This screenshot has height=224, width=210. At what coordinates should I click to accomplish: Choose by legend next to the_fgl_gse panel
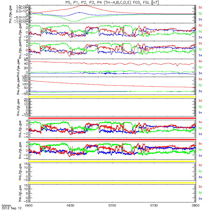(x=200, y=193)
